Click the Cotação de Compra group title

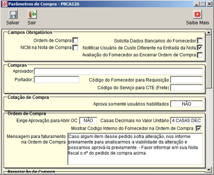pyautogui.click(x=28, y=97)
